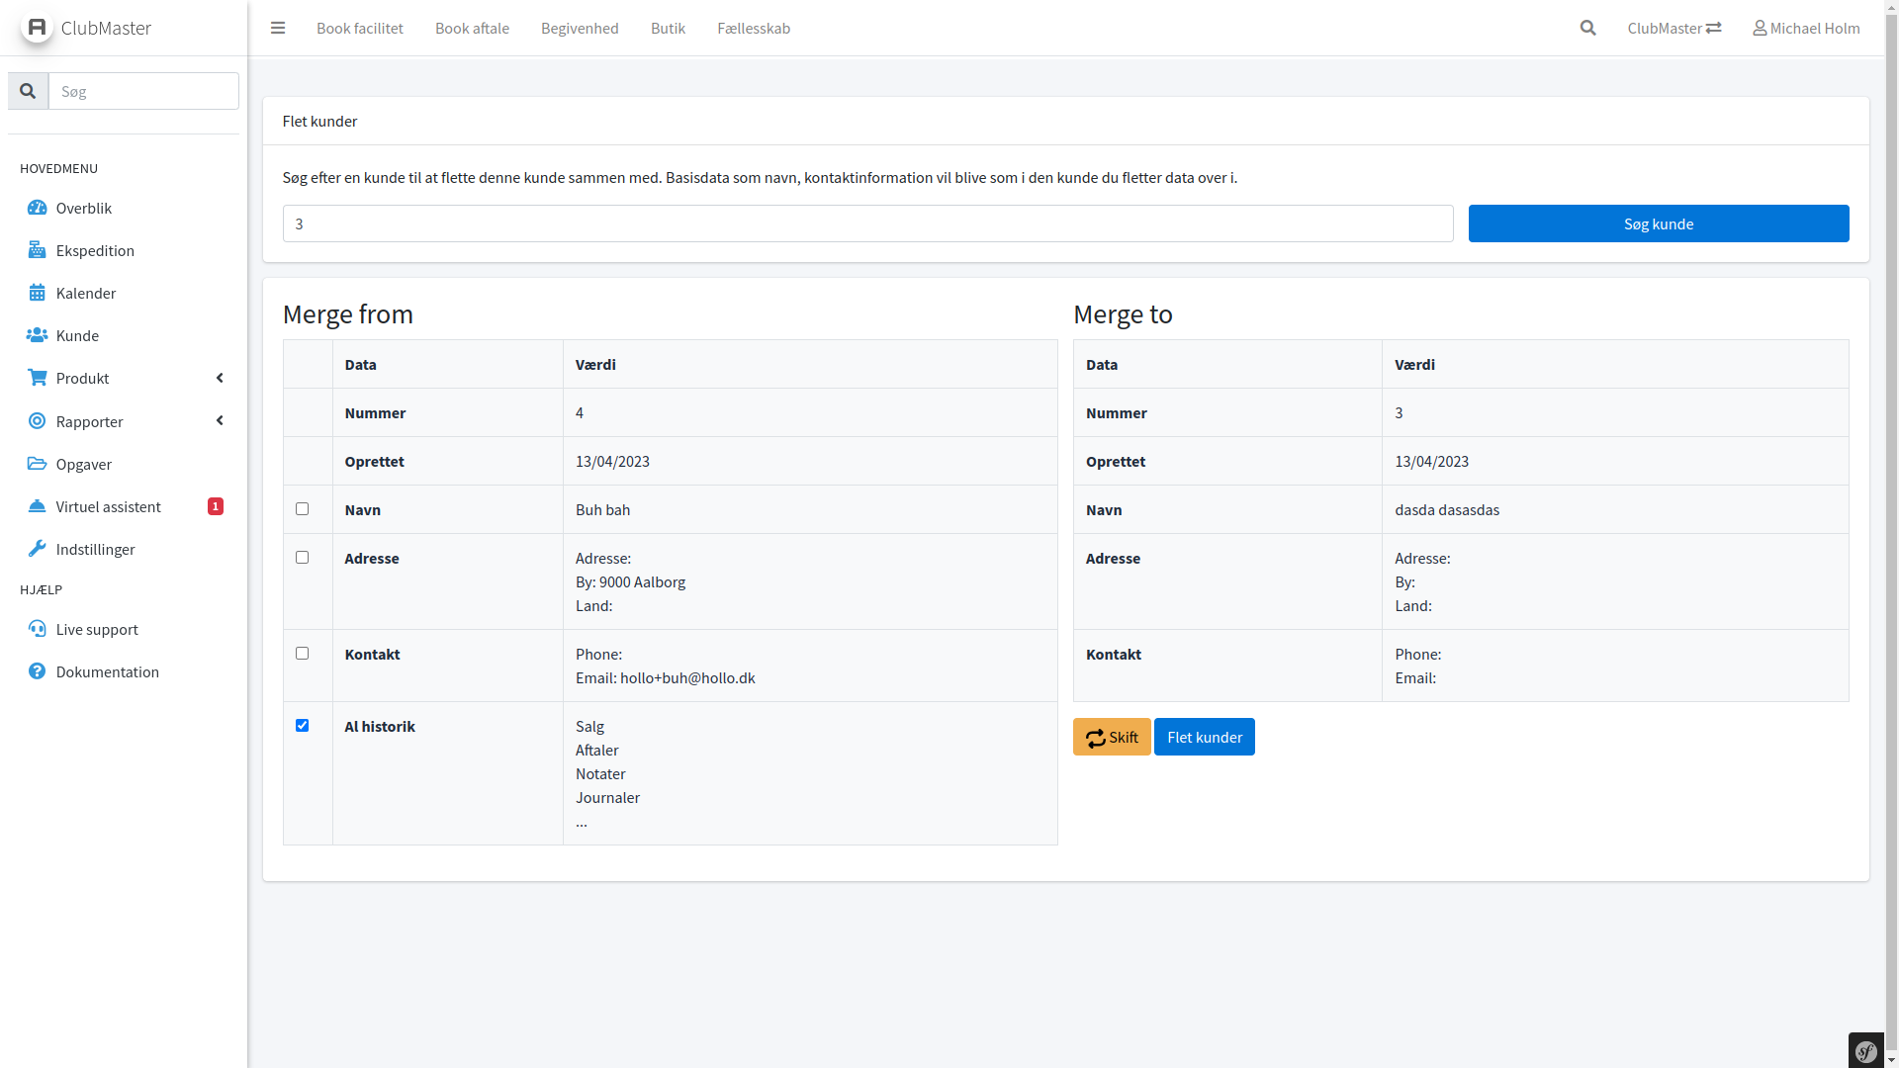Enable the Navn merge checkbox
Viewport: 1899px width, 1068px height.
coord(303,509)
